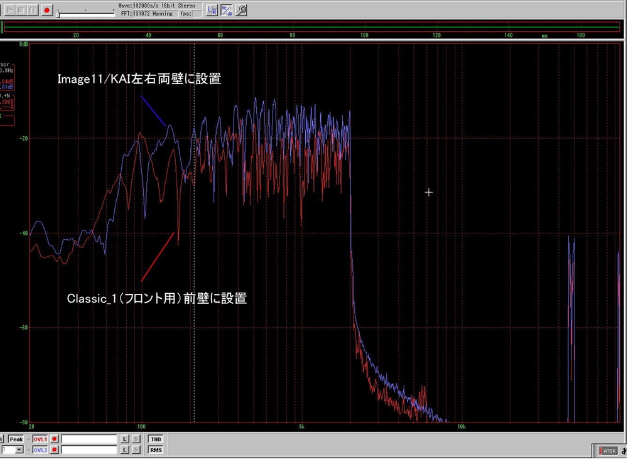Toggle the OVL2 overlay display
Image resolution: width=643 pixels, height=474 pixels.
pyautogui.click(x=40, y=450)
